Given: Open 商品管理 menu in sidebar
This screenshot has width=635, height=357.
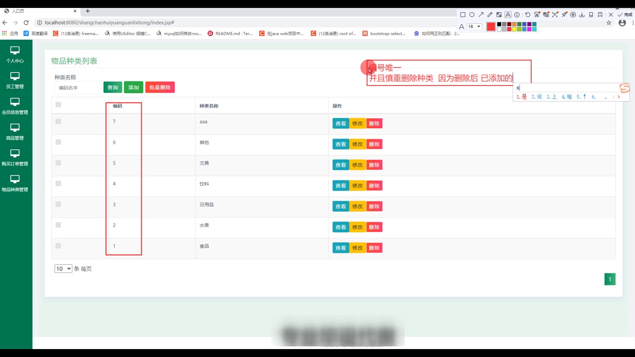Looking at the screenshot, I should click(15, 132).
